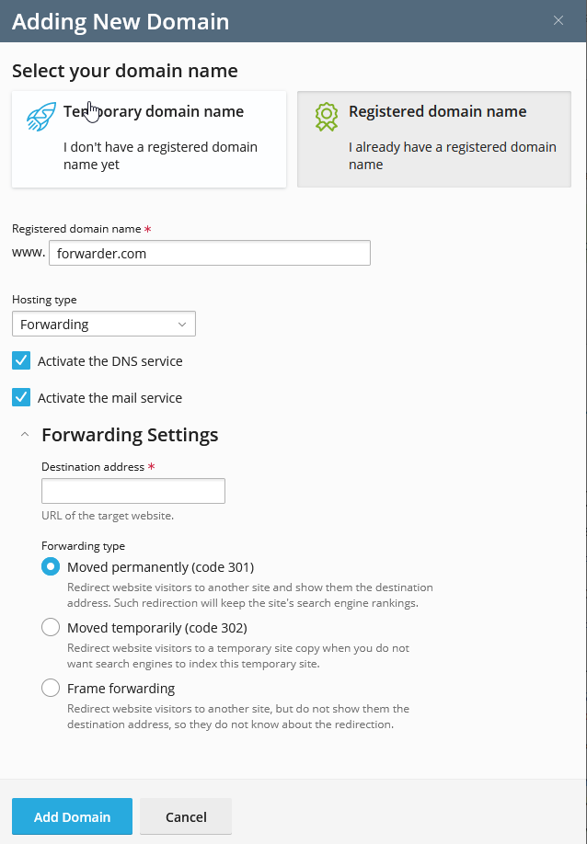Choose Moved permanently (code 301) radio
587x844 pixels.
(x=51, y=566)
